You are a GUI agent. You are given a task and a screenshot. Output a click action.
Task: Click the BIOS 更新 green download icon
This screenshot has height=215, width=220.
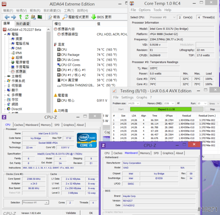click(94, 17)
